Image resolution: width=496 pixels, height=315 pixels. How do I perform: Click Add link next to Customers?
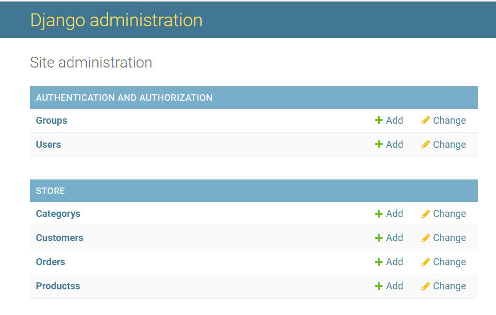[394, 238]
